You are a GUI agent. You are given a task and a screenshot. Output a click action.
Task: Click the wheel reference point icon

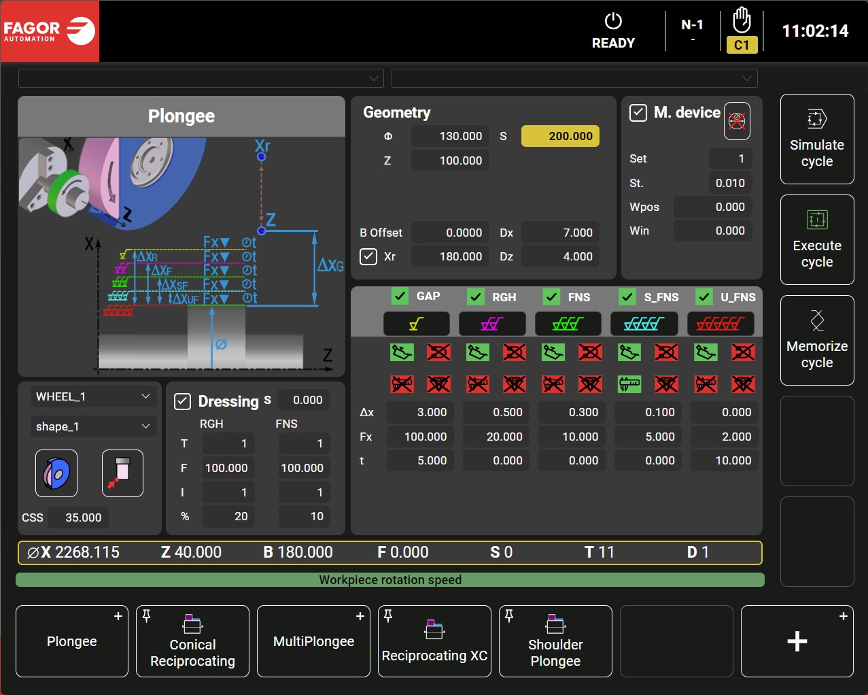tap(122, 473)
